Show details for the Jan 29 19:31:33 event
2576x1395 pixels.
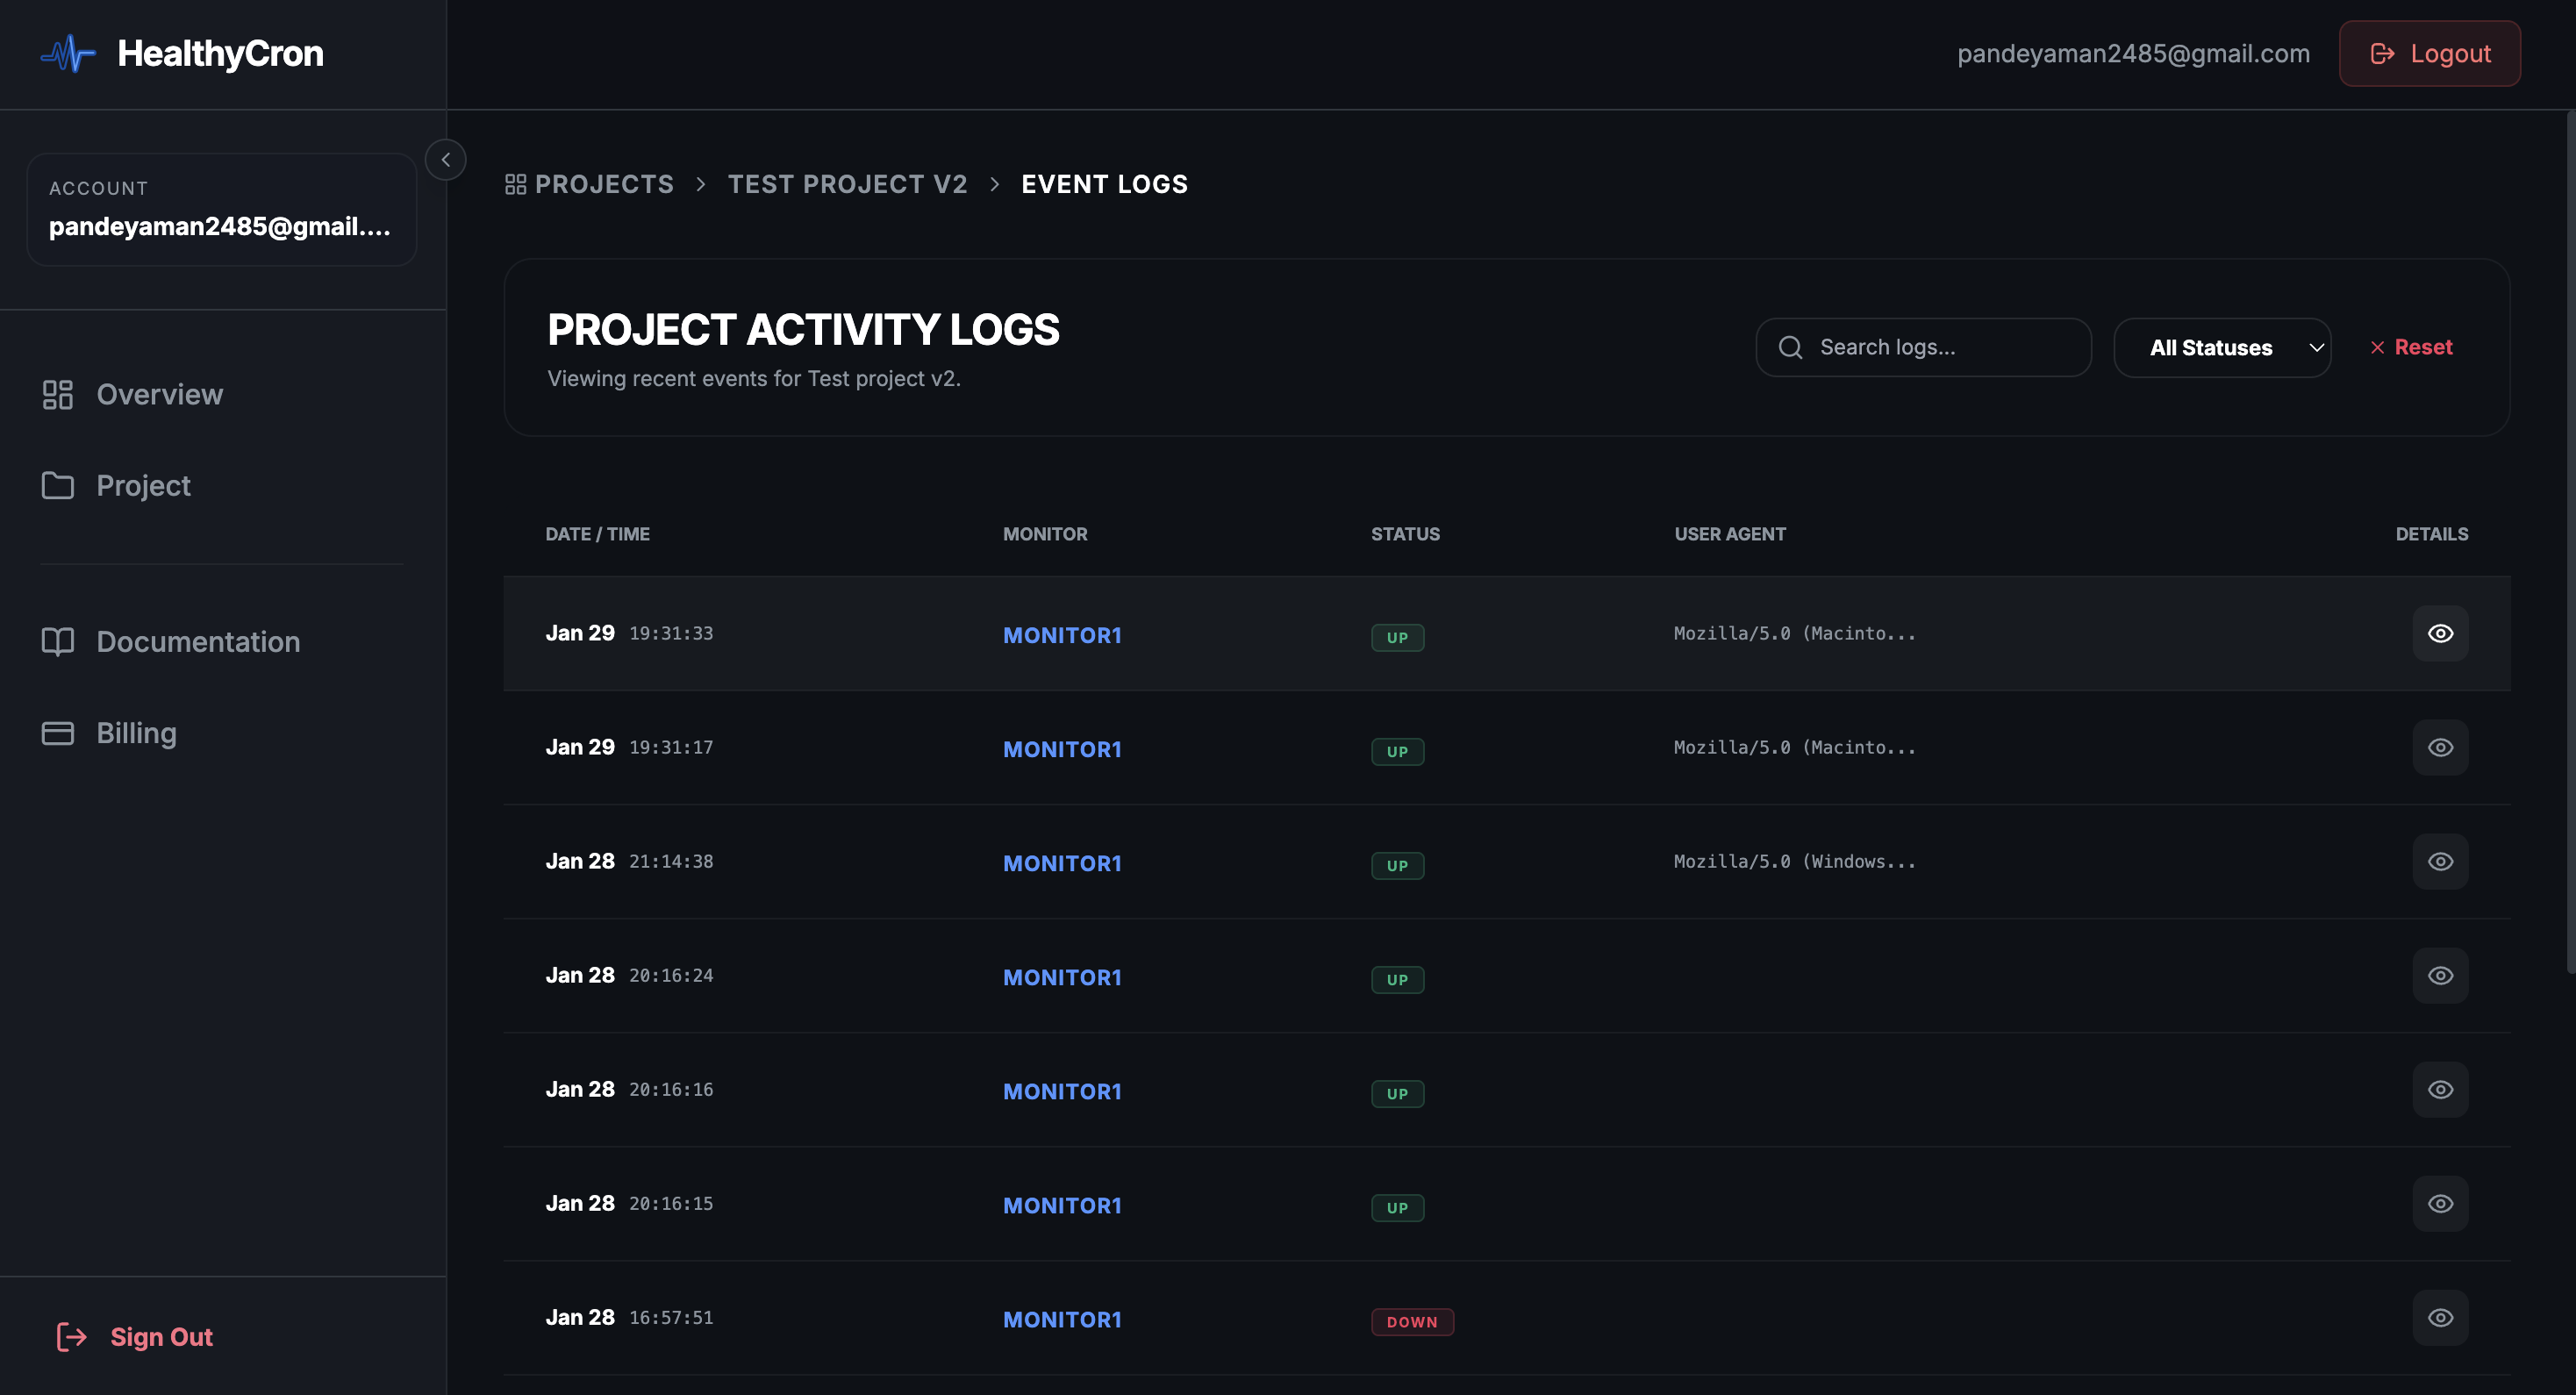coord(2440,633)
